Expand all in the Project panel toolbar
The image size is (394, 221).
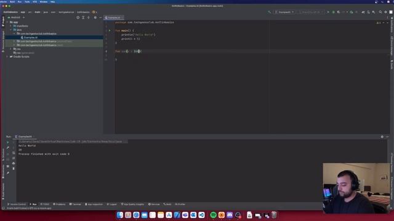click(83, 18)
